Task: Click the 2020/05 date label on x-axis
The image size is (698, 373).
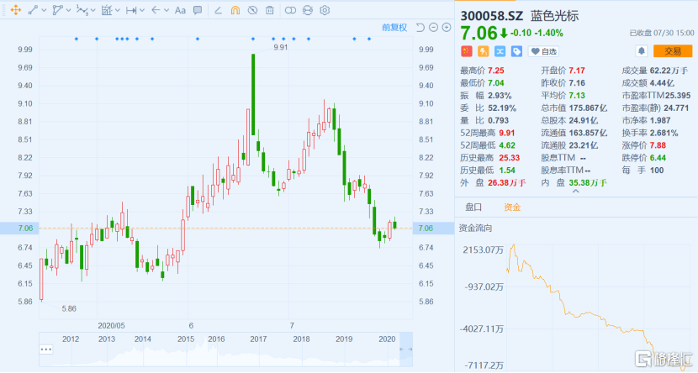Action: click(111, 326)
